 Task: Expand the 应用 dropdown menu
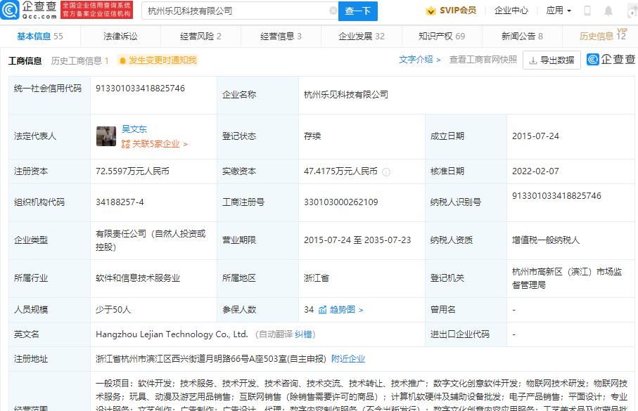pos(559,11)
